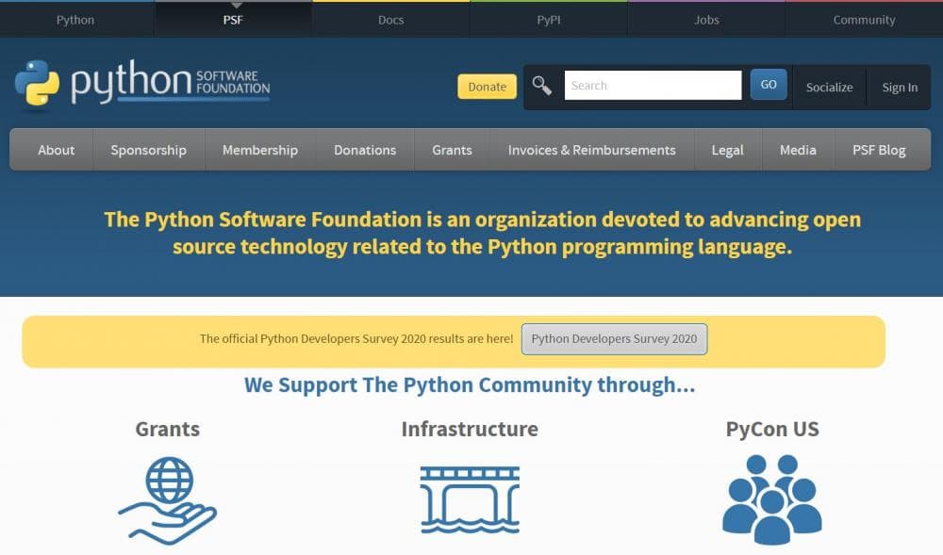Switch to the Docs top tab

(390, 20)
